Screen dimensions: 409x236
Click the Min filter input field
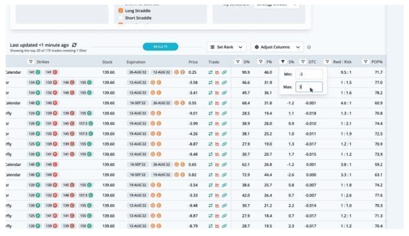pos(307,74)
